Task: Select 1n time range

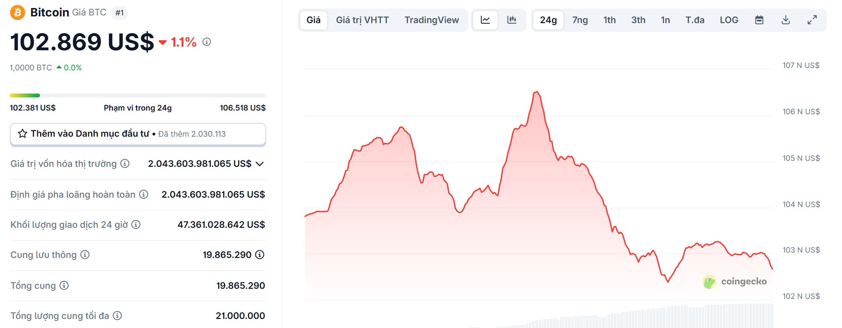Action: coord(665,20)
